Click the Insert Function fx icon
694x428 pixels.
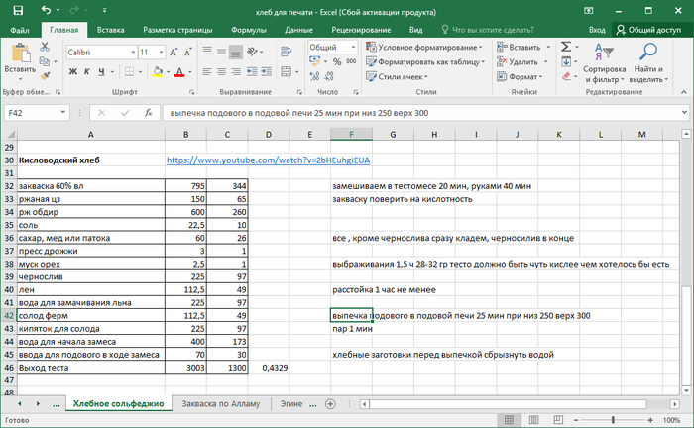pyautogui.click(x=146, y=113)
